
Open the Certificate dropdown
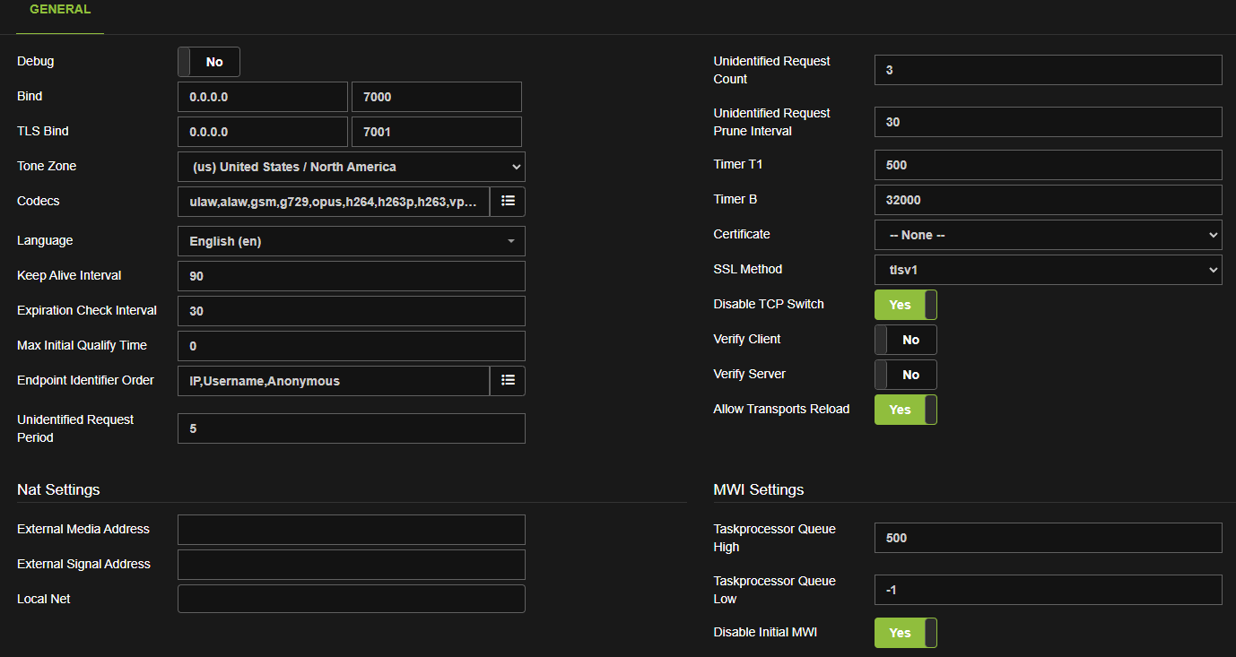click(x=1049, y=235)
